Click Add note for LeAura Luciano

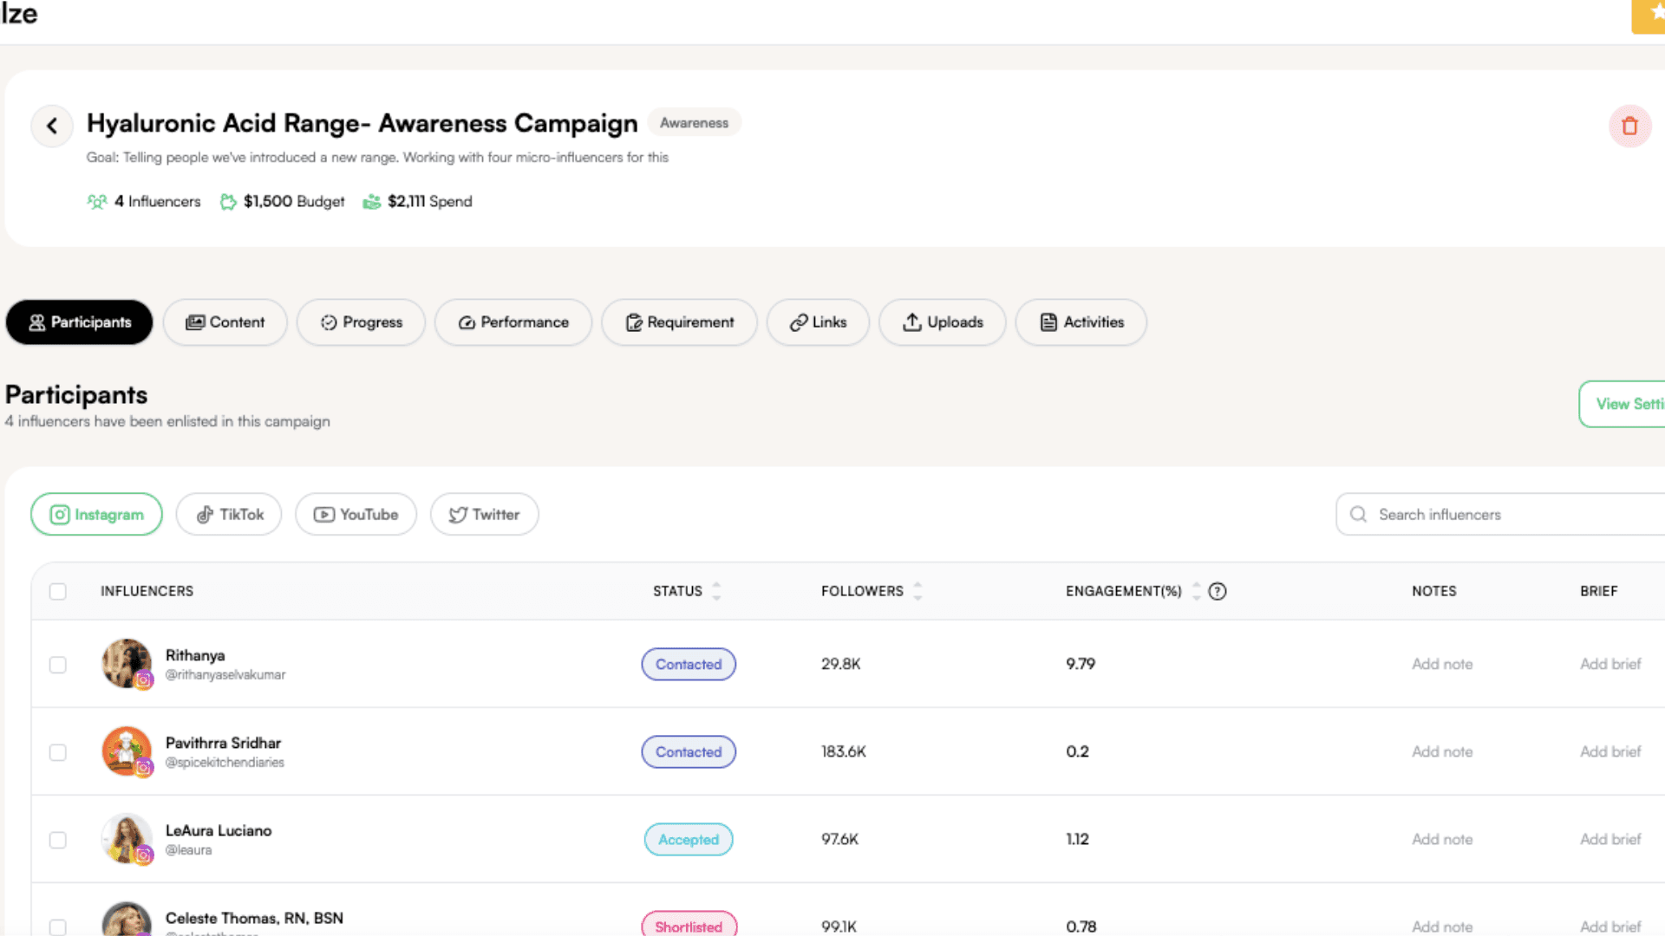[x=1441, y=839]
